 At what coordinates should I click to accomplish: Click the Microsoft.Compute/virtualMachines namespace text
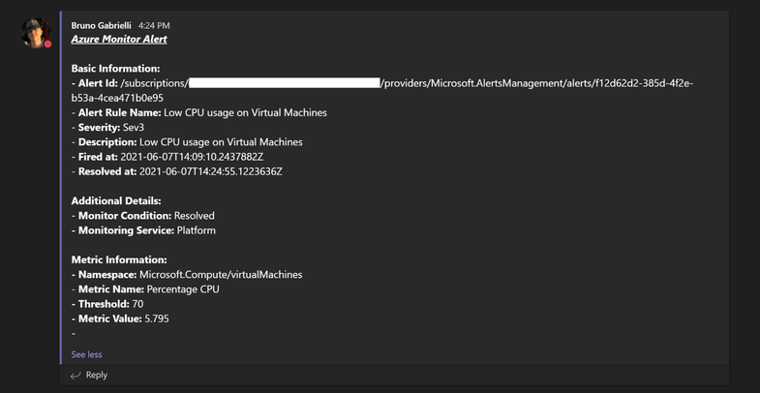[x=221, y=275]
